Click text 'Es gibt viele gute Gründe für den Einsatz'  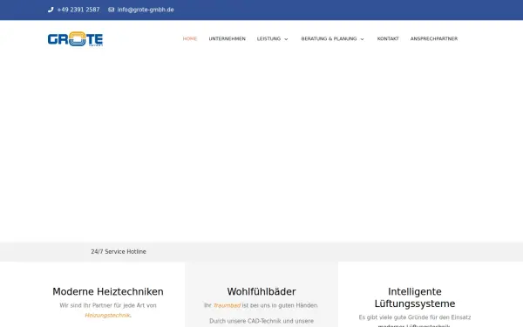(415, 317)
